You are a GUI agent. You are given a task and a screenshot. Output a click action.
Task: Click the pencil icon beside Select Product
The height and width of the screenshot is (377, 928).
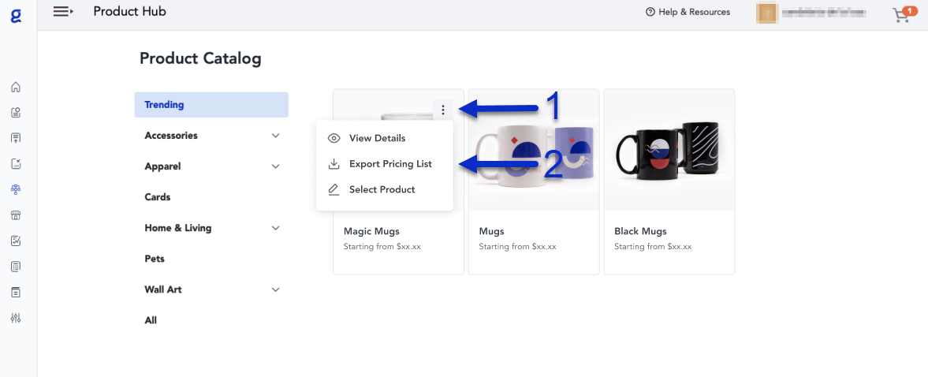[334, 190]
